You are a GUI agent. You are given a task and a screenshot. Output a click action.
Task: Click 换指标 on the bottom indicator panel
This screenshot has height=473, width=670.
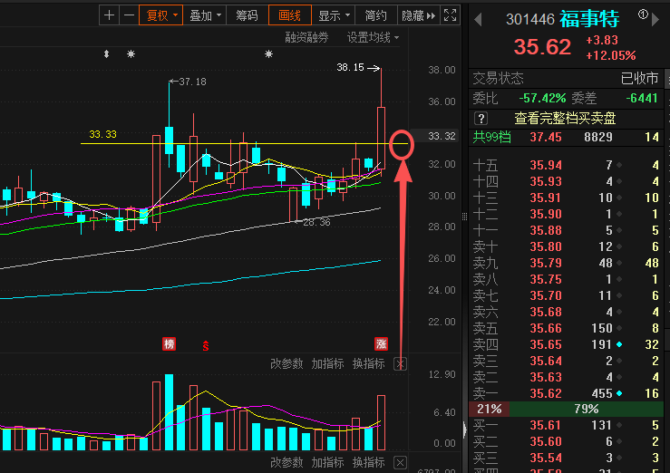[x=369, y=462]
